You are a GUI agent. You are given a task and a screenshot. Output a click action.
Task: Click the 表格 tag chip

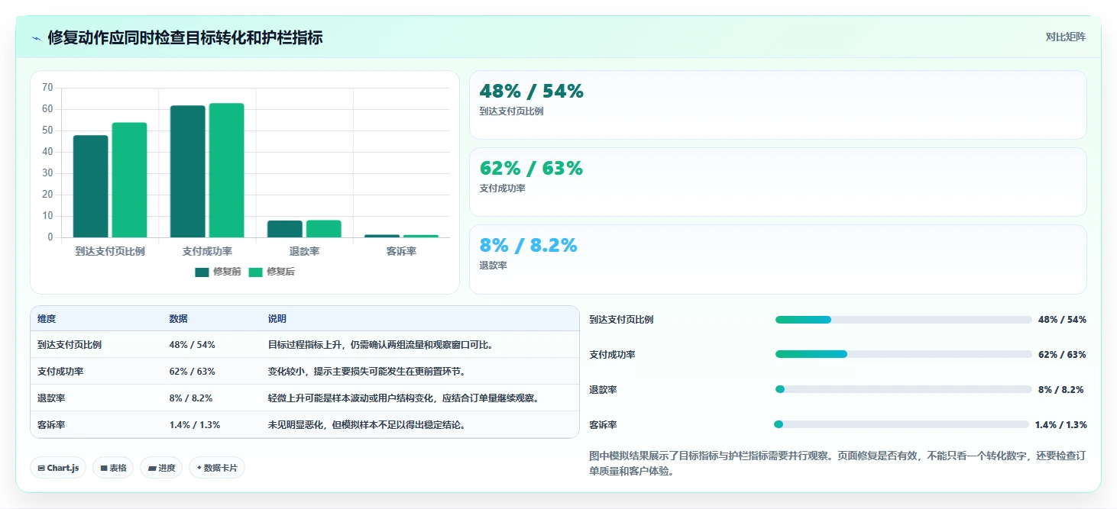113,468
